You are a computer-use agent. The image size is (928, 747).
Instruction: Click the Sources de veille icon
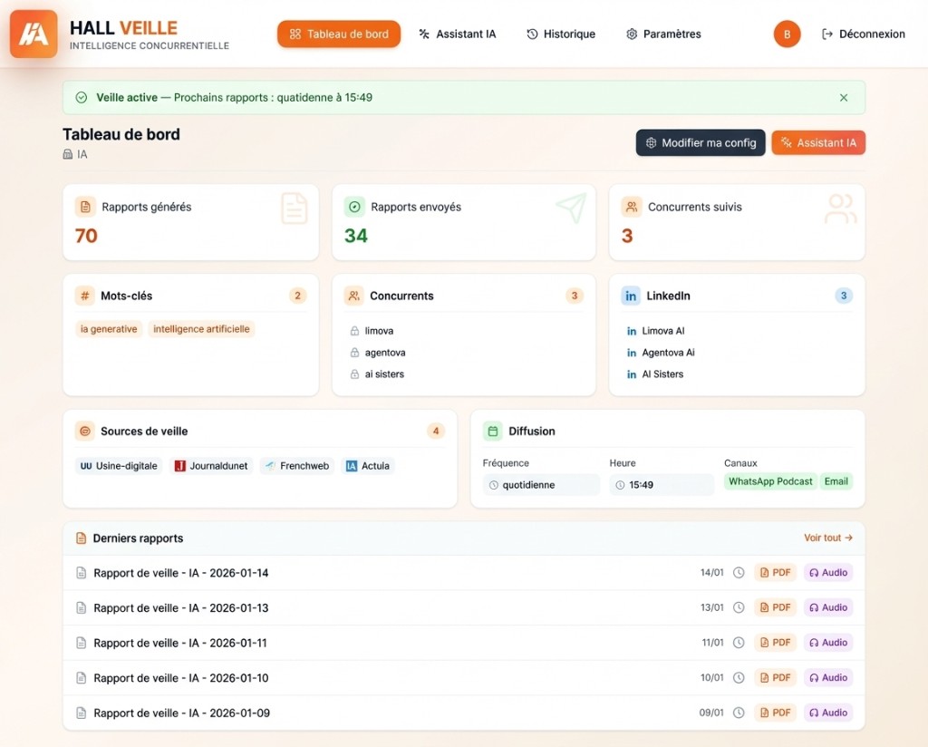coord(84,431)
